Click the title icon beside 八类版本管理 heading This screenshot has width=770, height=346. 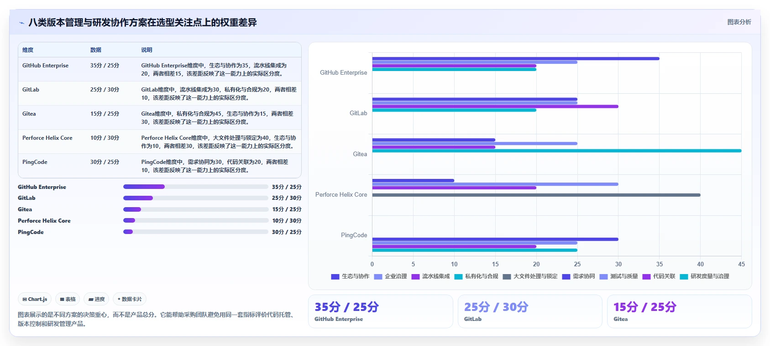click(x=21, y=23)
